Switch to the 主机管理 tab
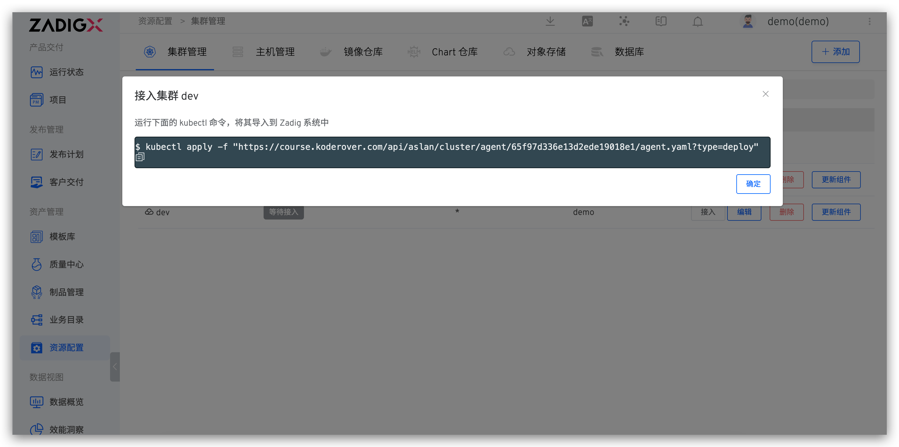899x447 pixels. coord(275,52)
